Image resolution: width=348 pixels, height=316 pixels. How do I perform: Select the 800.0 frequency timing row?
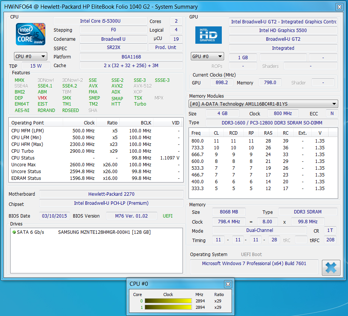pyautogui.click(x=263, y=141)
